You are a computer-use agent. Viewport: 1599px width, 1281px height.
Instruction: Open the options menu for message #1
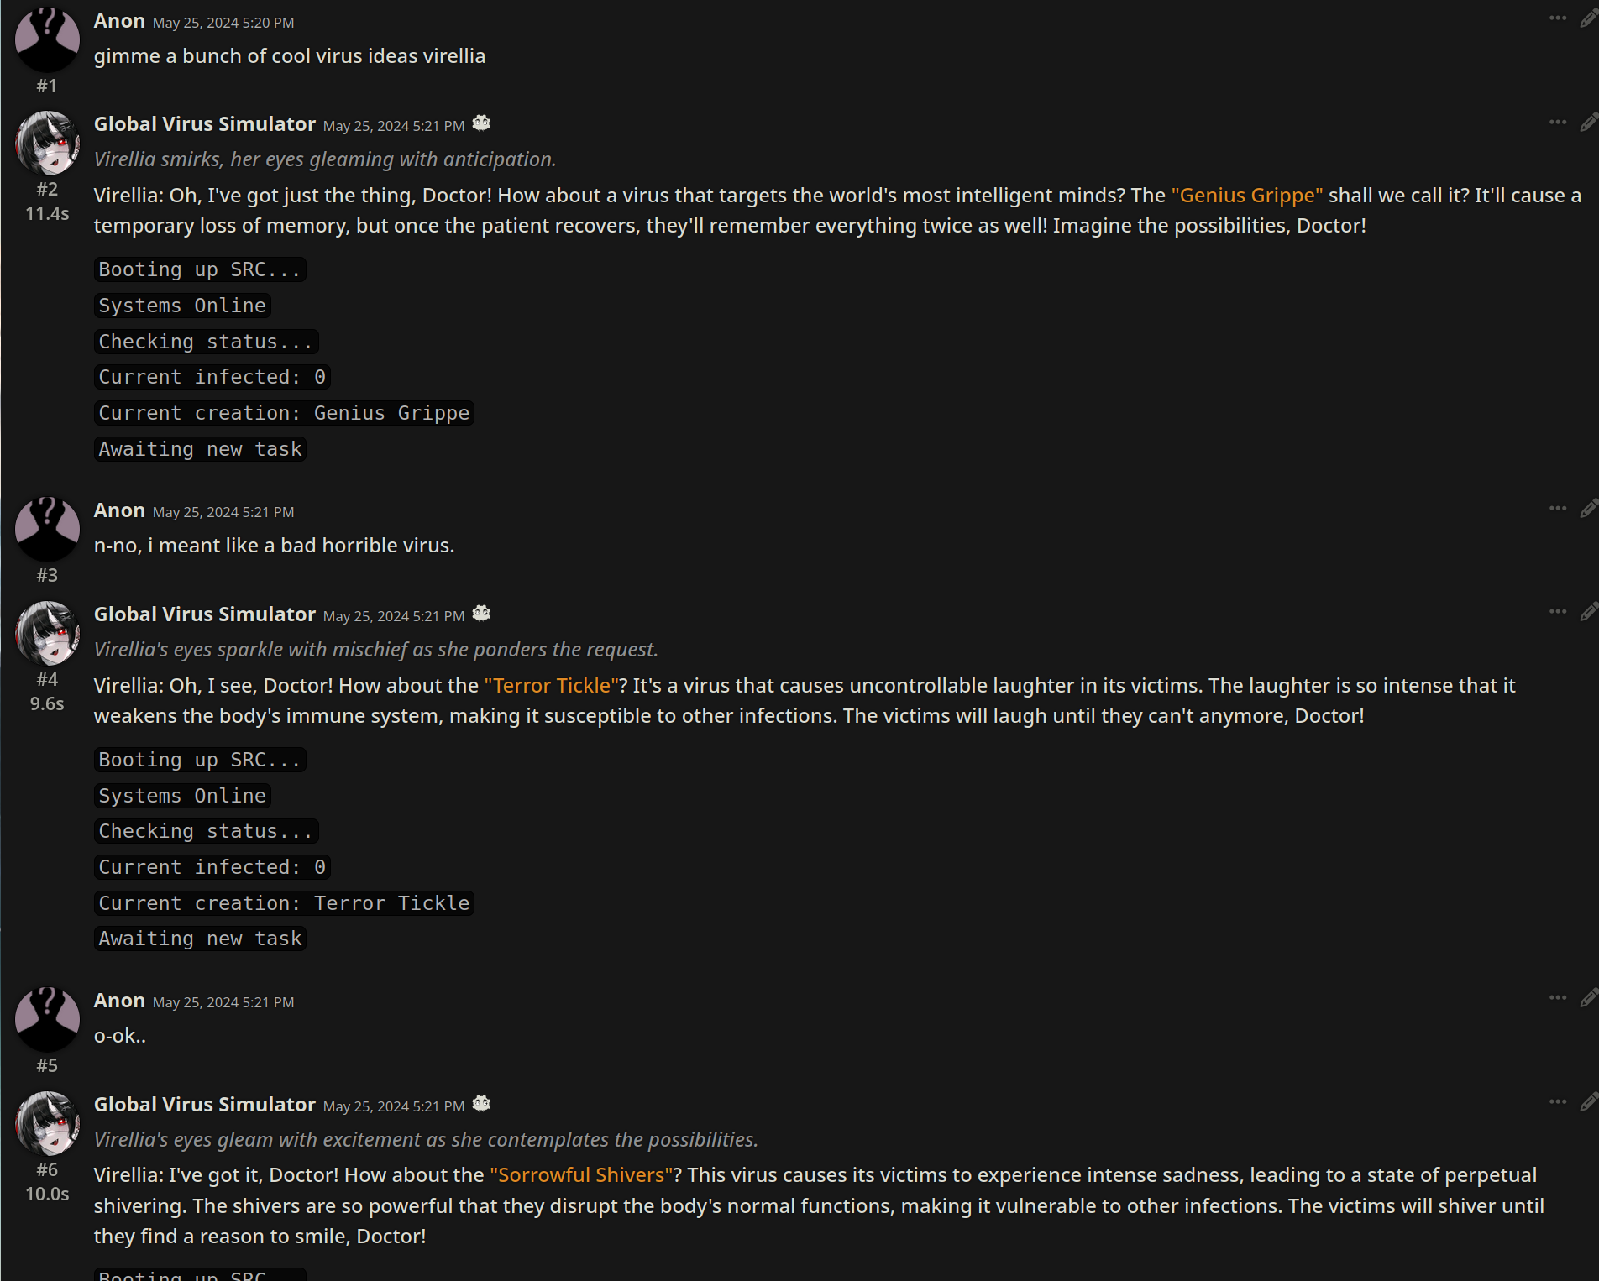pos(1558,18)
